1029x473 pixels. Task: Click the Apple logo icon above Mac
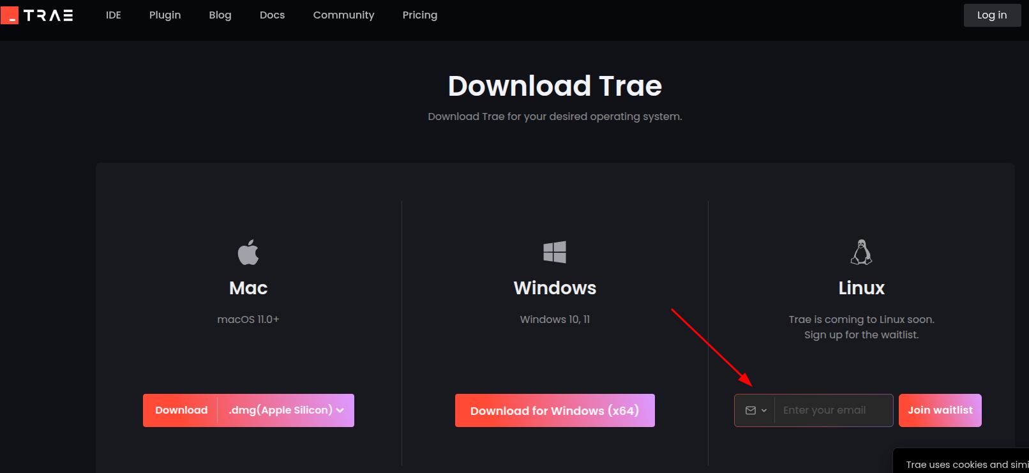[x=248, y=252]
